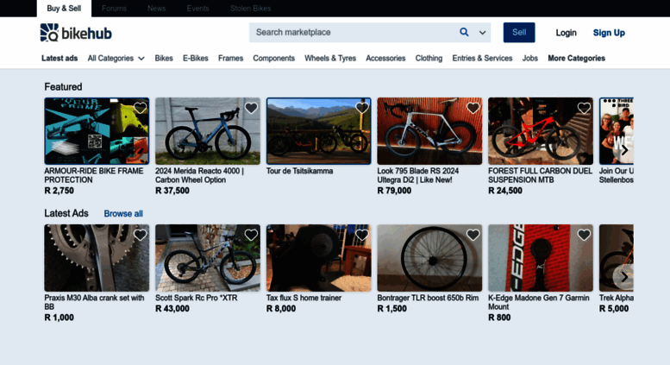Click the magnifying glass search icon
The height and width of the screenshot is (365, 670).
tap(464, 32)
